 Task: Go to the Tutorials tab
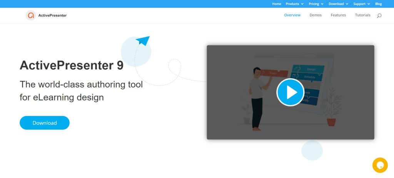pyautogui.click(x=362, y=15)
